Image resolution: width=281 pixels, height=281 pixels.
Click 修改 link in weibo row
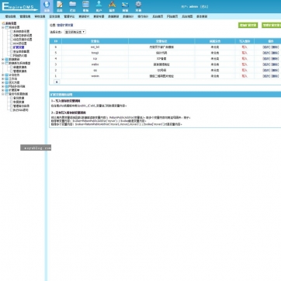266,64
